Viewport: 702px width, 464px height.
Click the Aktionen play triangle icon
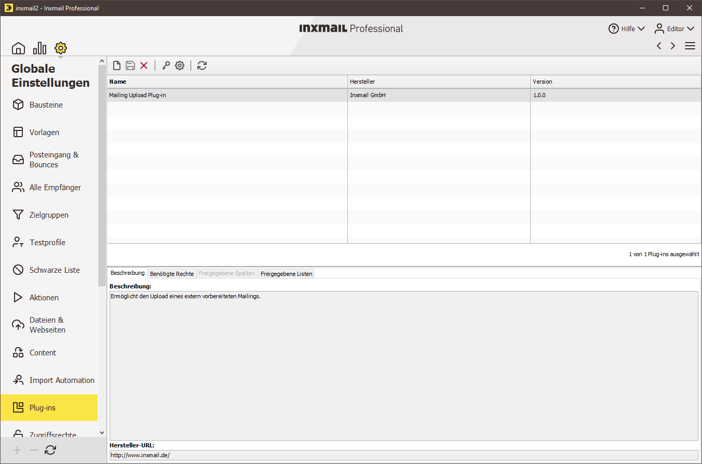[18, 298]
